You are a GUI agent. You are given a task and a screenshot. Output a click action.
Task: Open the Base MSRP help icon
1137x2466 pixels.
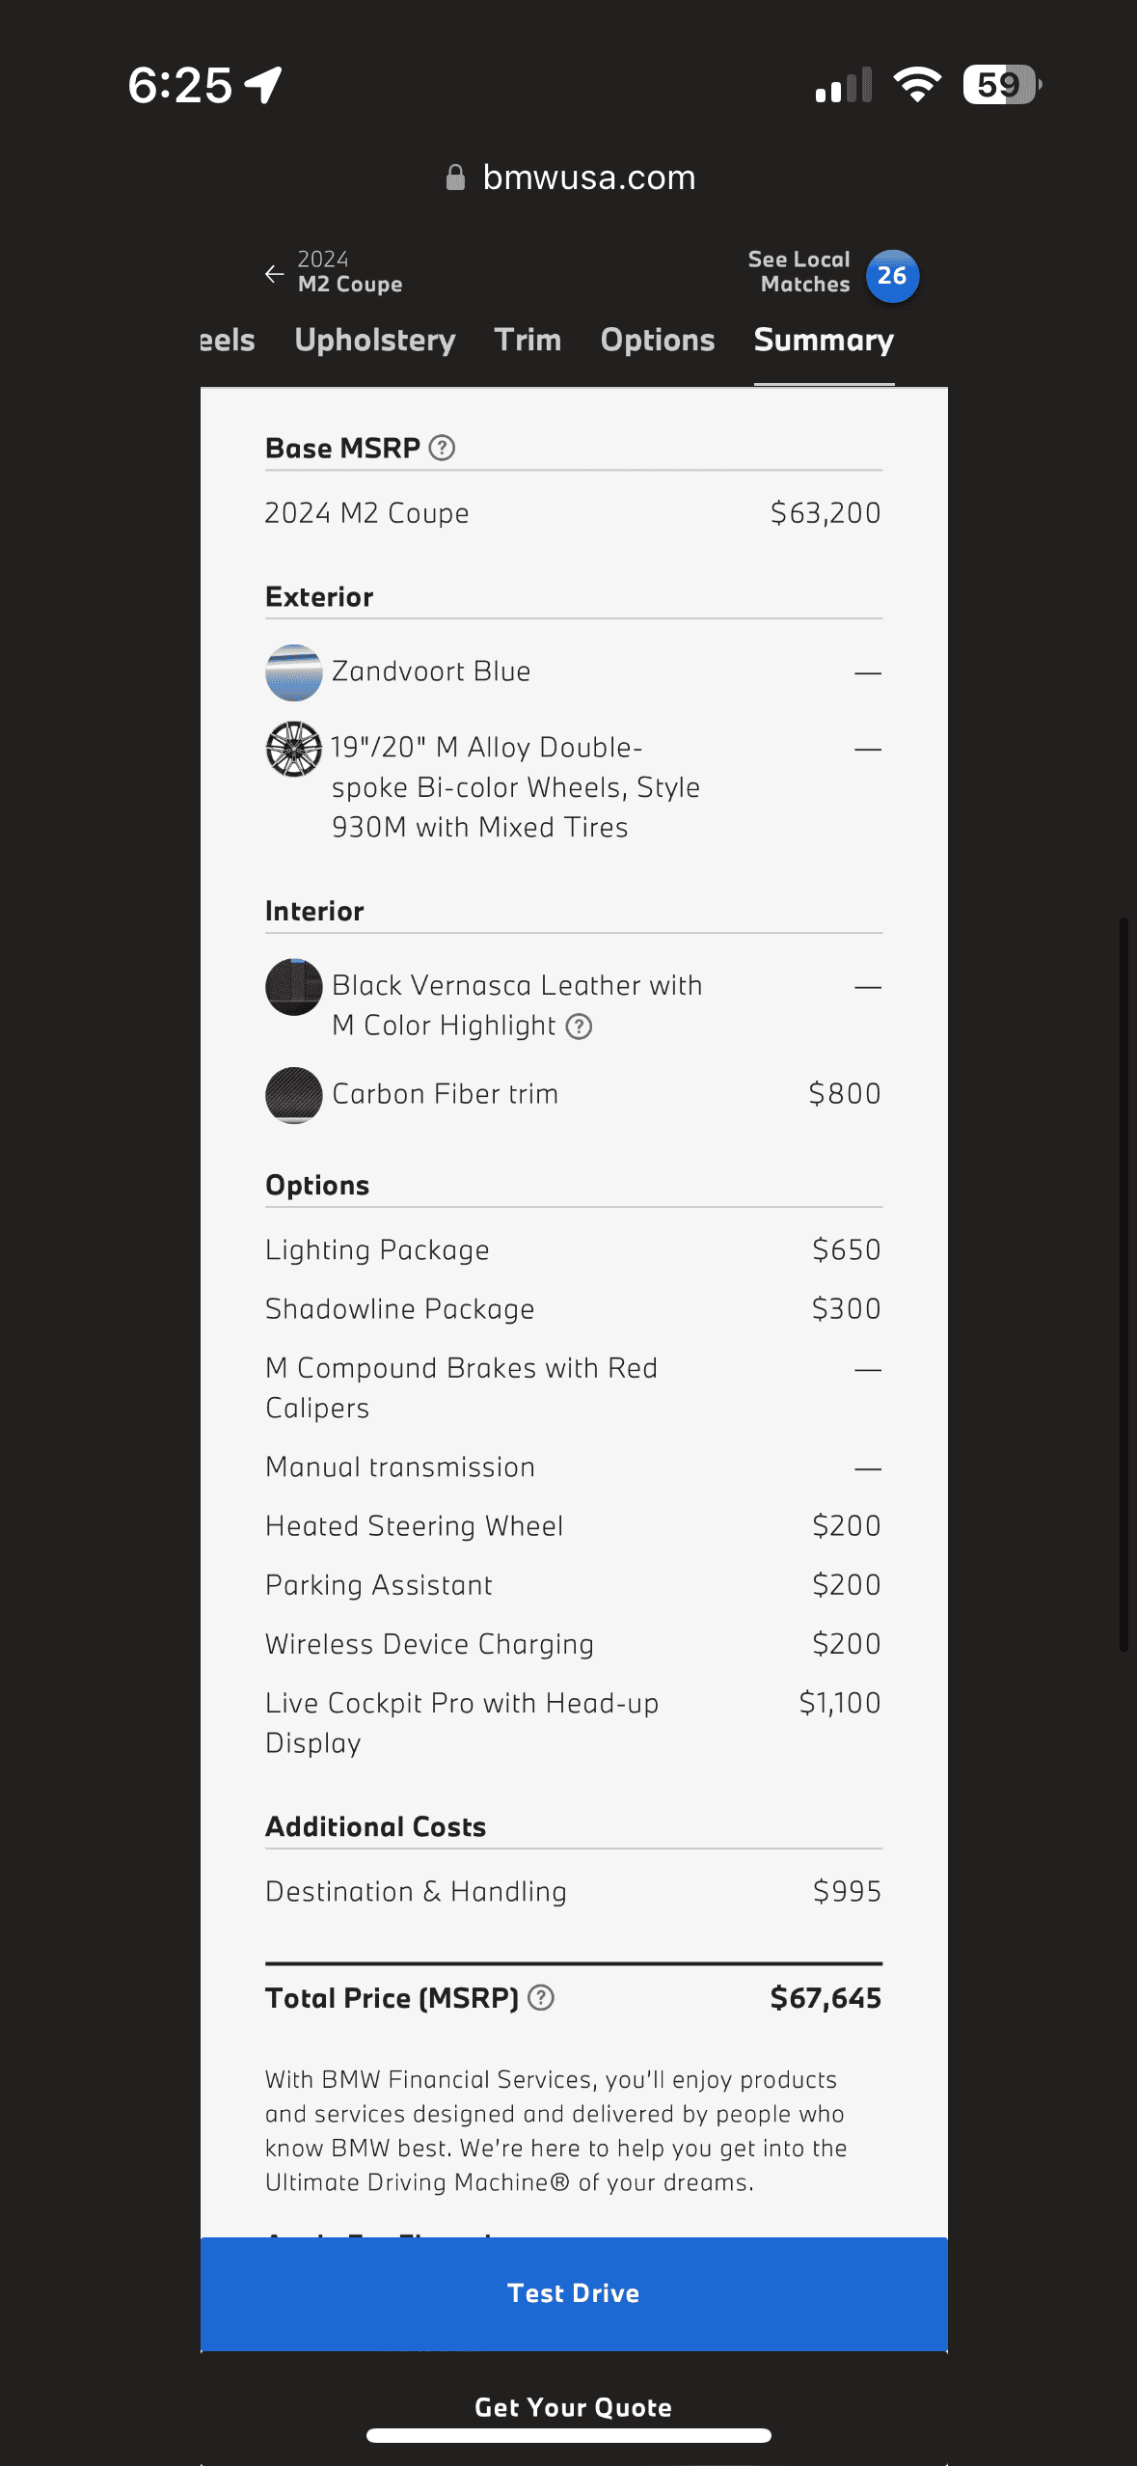click(442, 448)
